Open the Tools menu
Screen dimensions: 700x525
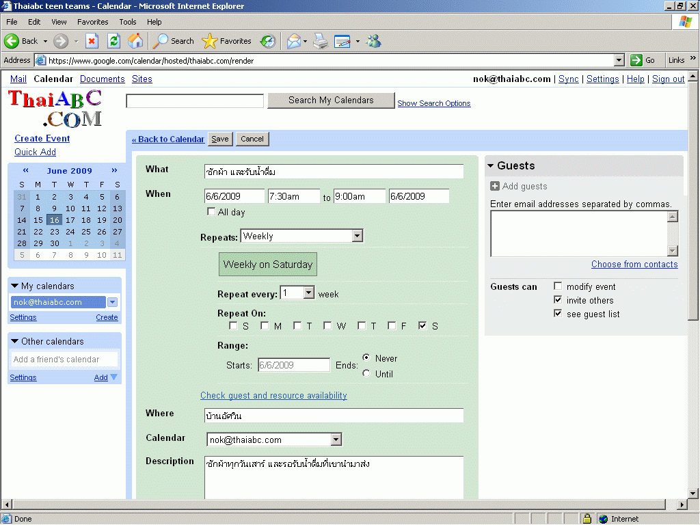click(127, 22)
